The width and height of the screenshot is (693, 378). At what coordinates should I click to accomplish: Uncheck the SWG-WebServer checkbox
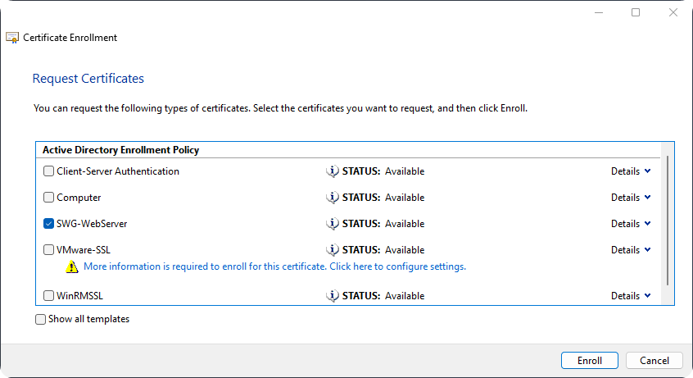point(49,224)
